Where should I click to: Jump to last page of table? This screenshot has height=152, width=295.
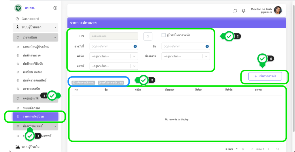277,149
